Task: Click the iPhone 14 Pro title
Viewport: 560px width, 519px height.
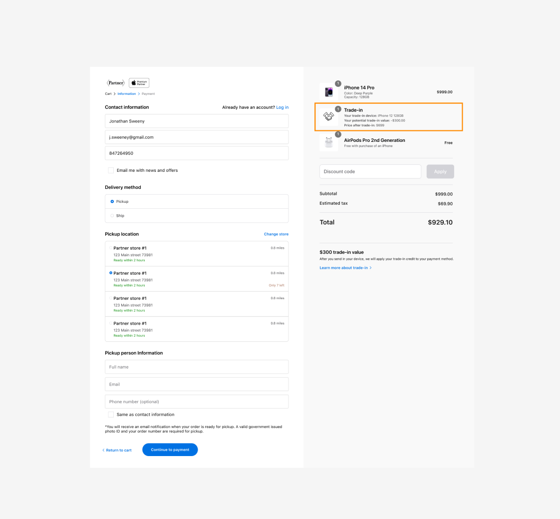Action: click(x=359, y=87)
